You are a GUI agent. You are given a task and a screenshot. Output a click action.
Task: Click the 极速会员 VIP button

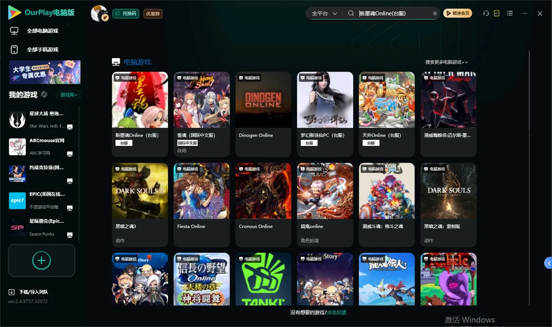458,13
